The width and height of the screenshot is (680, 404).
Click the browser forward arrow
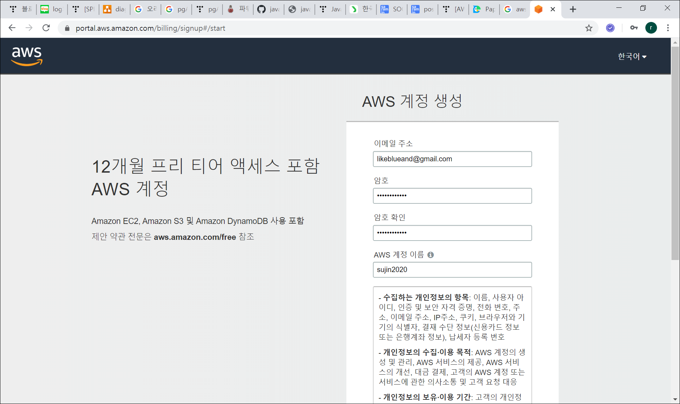tap(29, 28)
